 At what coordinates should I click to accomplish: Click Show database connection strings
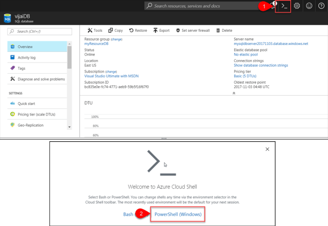tap(261, 66)
